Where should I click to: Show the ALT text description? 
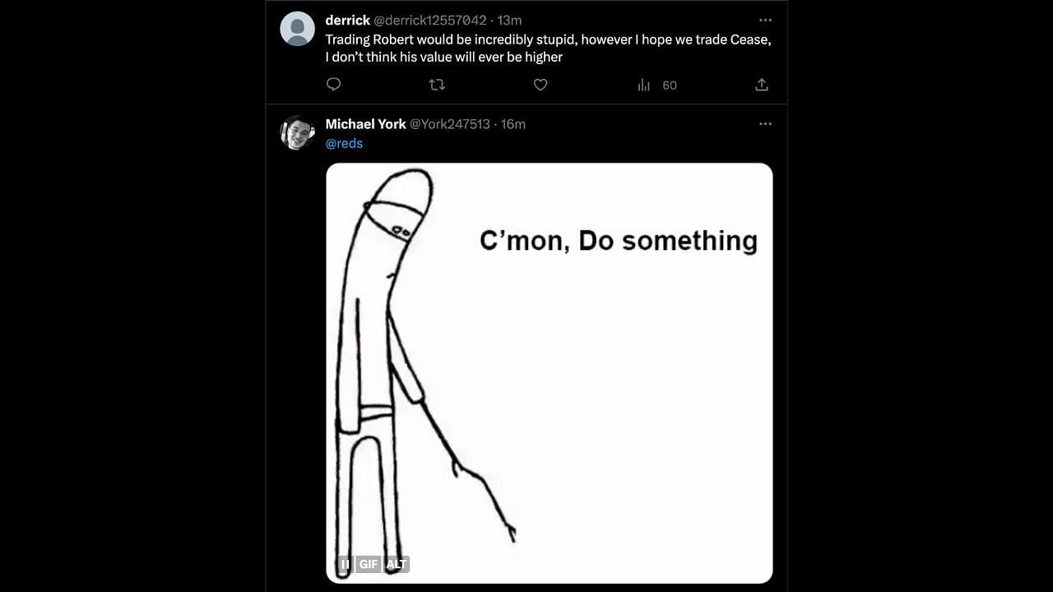(x=396, y=564)
